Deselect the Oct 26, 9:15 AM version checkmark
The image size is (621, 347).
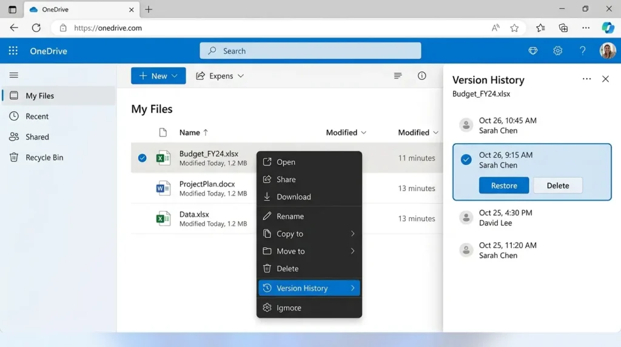(466, 160)
